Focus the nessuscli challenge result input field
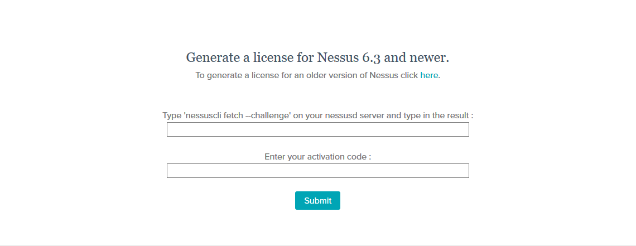 (x=317, y=129)
